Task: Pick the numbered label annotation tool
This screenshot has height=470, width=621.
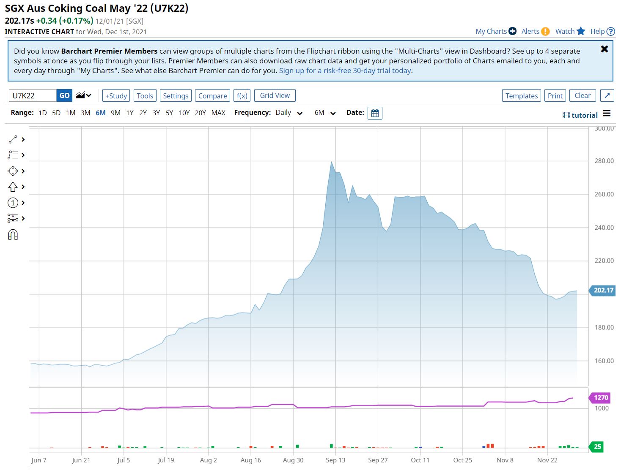Action: (13, 203)
